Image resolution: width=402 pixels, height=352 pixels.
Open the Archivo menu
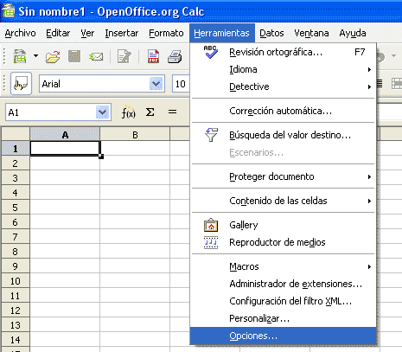(x=20, y=33)
